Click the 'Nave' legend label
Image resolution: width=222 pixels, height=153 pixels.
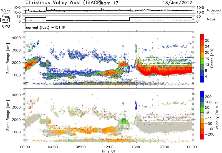[x=211, y=19]
